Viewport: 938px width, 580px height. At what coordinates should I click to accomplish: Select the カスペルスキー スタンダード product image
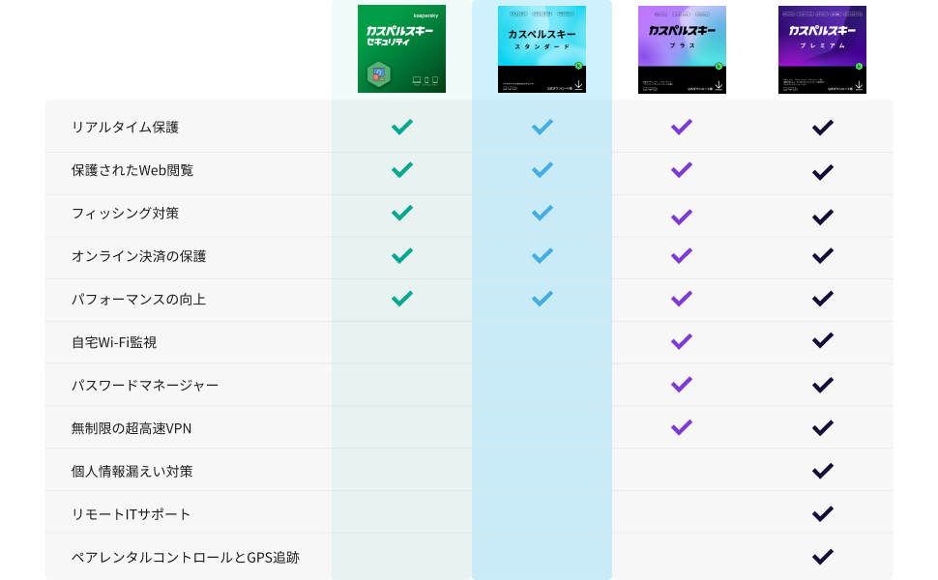coord(542,48)
